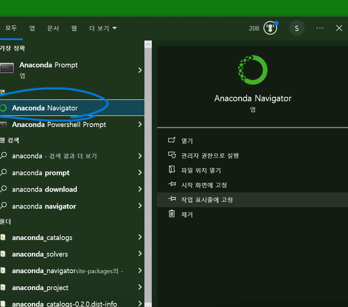Select the anaconda download web suggestion
Viewport: 348px width, 307px height.
tap(72, 189)
